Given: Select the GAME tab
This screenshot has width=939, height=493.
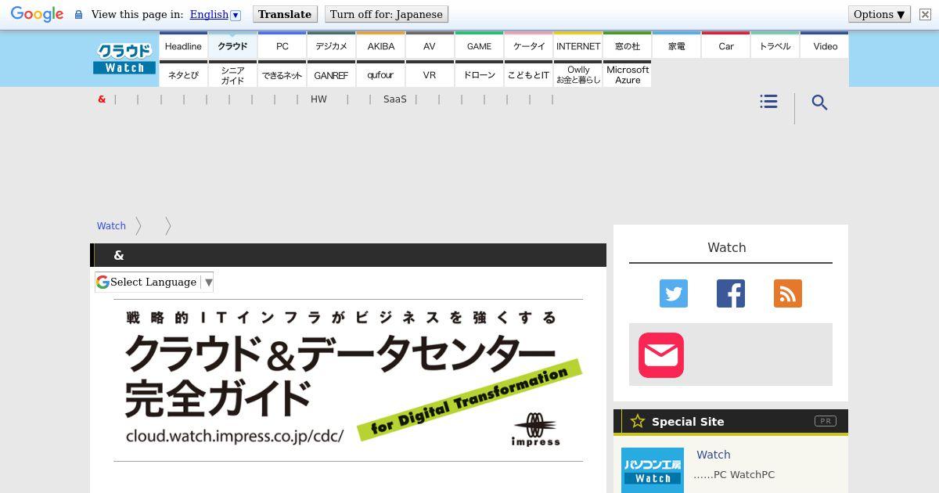Looking at the screenshot, I should 479,45.
